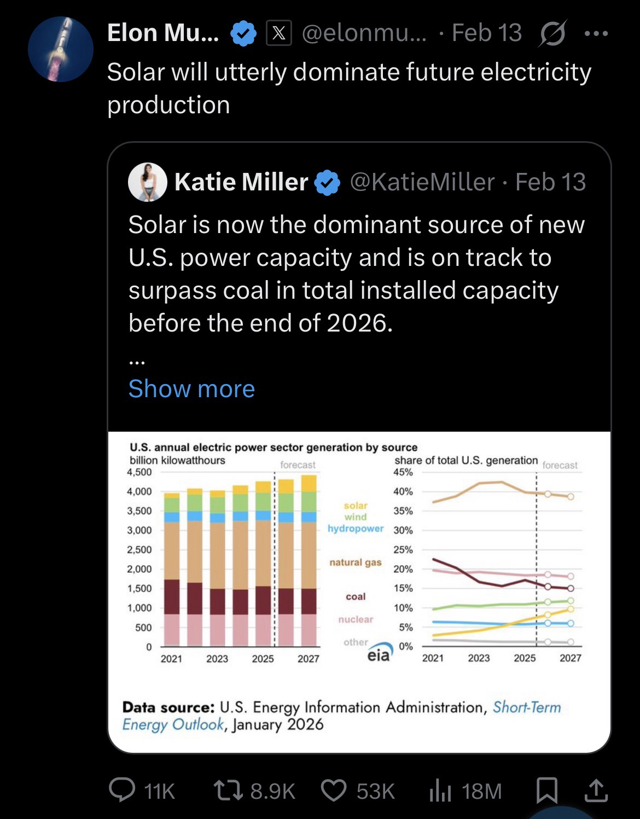Tap Elon Musk's blue verified badge
Image resolution: width=640 pixels, height=819 pixels.
243,33
